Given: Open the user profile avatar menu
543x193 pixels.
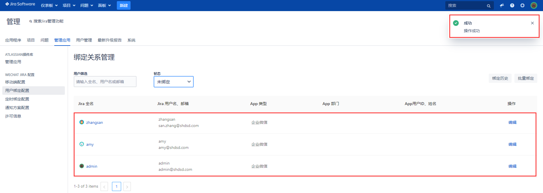Looking at the screenshot, I should click(x=534, y=5).
